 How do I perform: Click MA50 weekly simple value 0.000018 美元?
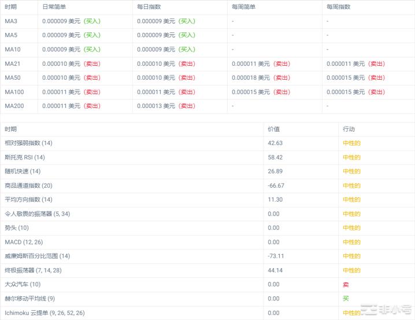[x=250, y=77]
